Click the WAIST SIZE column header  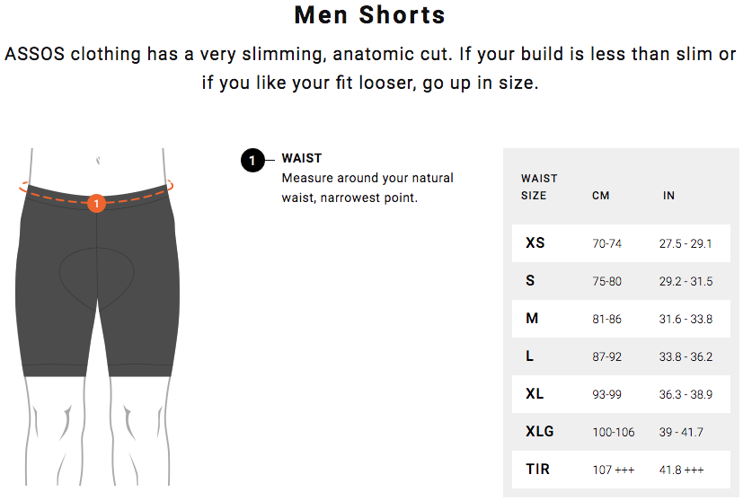coord(539,187)
